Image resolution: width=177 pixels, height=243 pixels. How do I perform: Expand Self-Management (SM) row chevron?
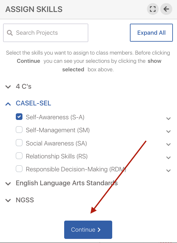[x=168, y=131]
